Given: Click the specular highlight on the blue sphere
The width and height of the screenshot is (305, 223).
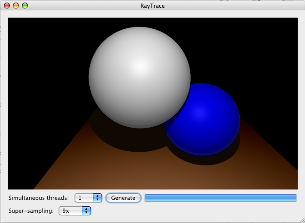Looking at the screenshot, I should 198,112.
